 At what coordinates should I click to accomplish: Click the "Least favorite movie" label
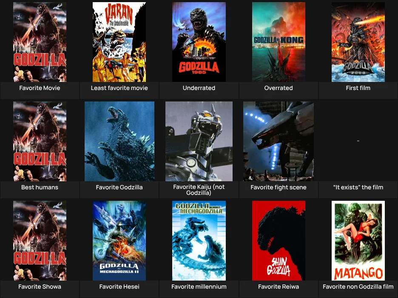pos(119,88)
